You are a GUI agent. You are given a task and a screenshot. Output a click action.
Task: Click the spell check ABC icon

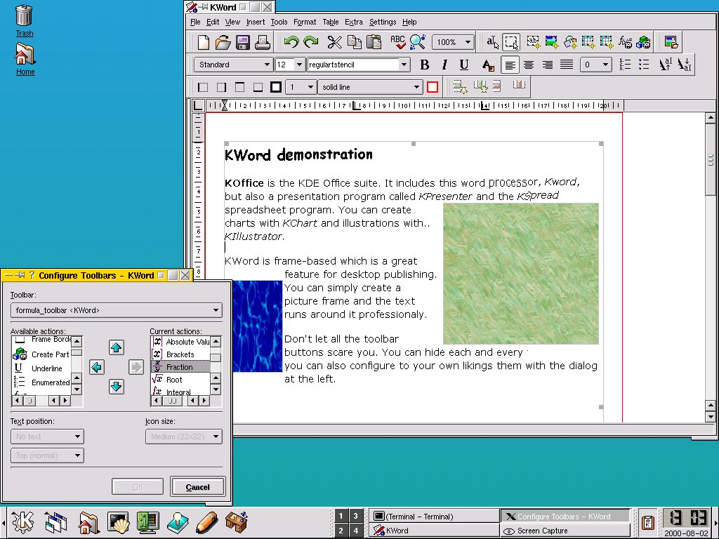[398, 42]
